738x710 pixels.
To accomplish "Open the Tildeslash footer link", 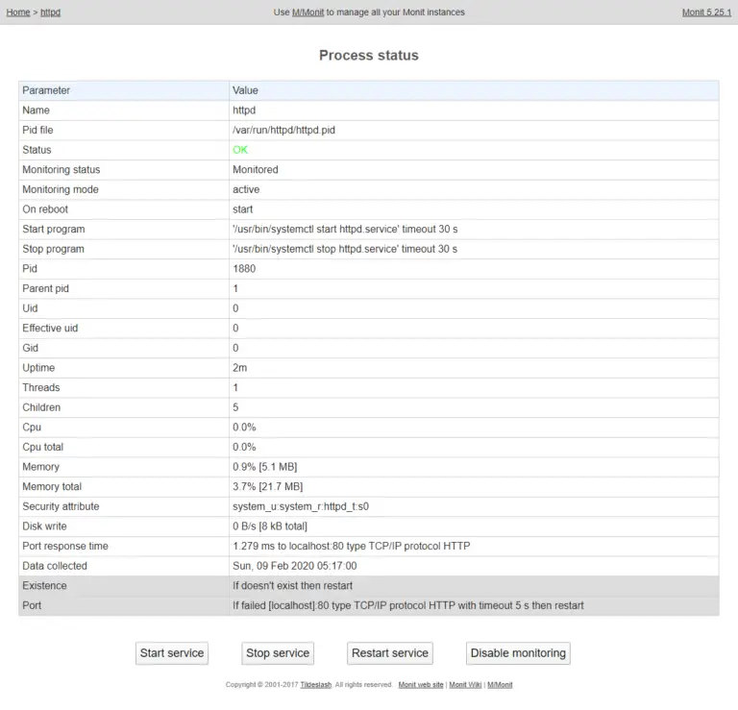I will tap(316, 685).
